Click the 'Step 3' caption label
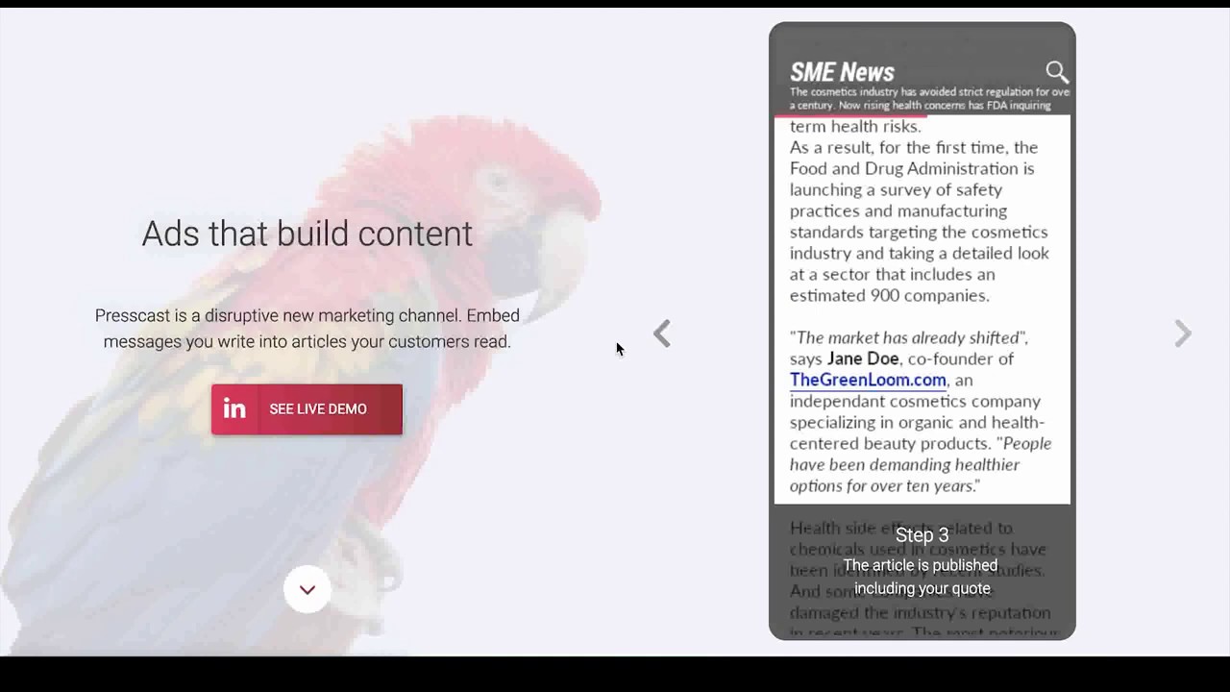 tap(922, 535)
